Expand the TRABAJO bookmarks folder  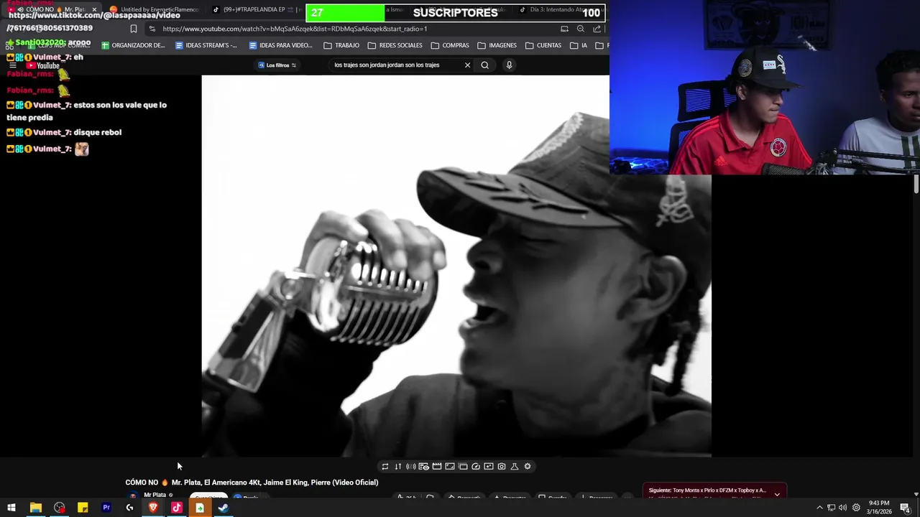click(341, 45)
